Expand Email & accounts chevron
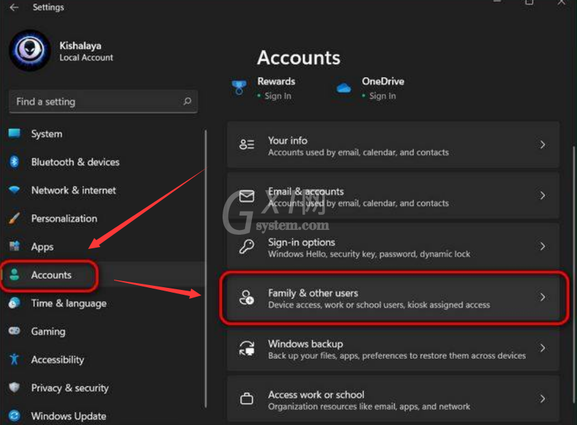This screenshot has width=577, height=425. pos(542,195)
